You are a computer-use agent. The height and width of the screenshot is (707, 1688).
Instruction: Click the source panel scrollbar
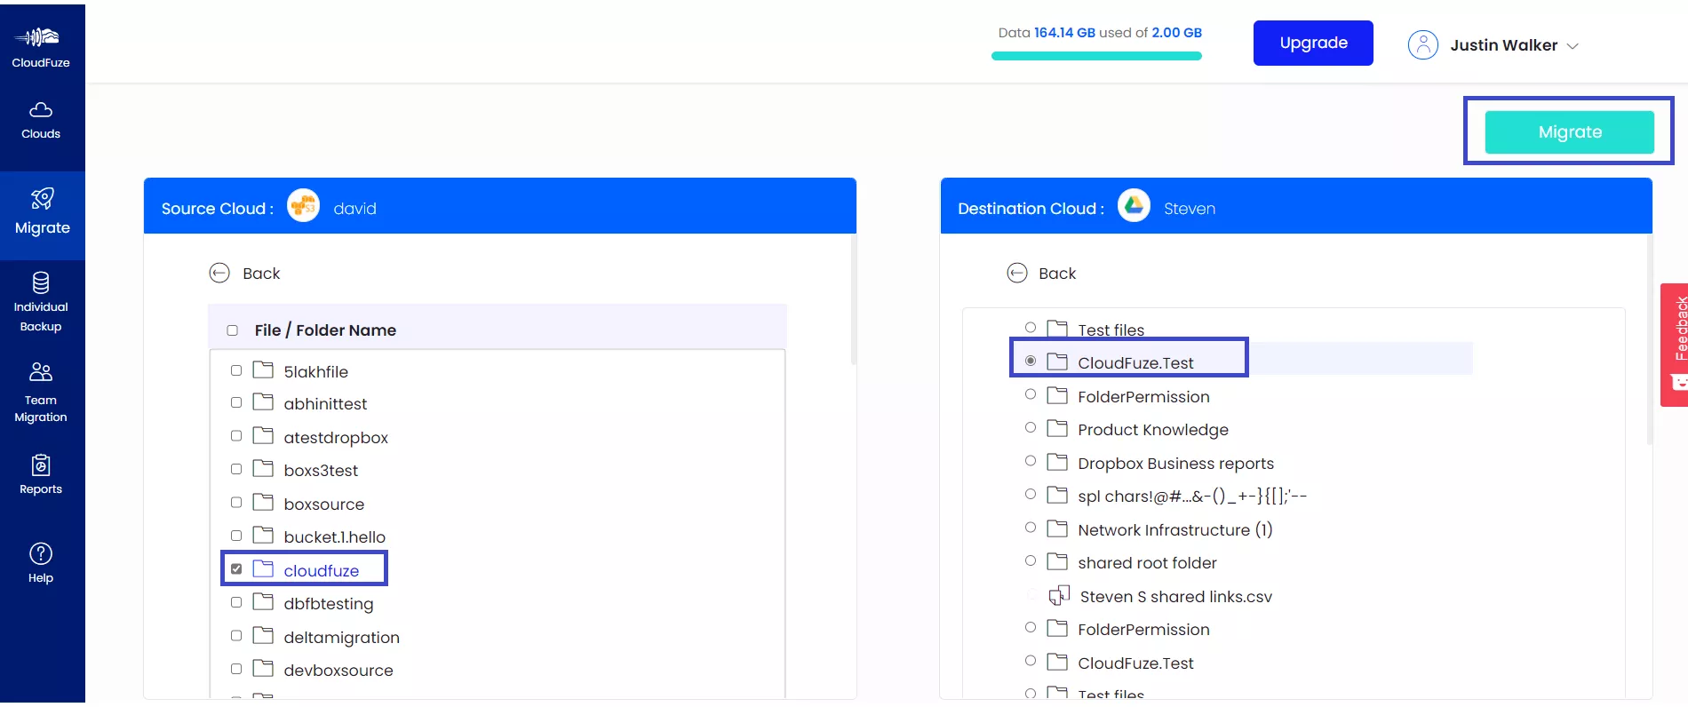pos(853,300)
